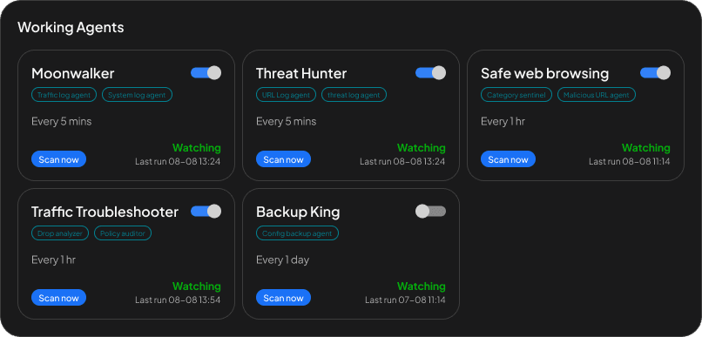The image size is (702, 337).
Task: Click the Every 1 day schedule text
Action: (x=283, y=260)
